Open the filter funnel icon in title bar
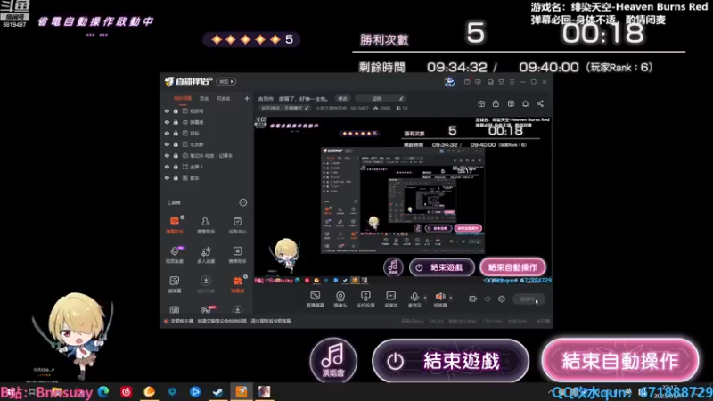Image resolution: width=713 pixels, height=401 pixels. pyautogui.click(x=501, y=82)
